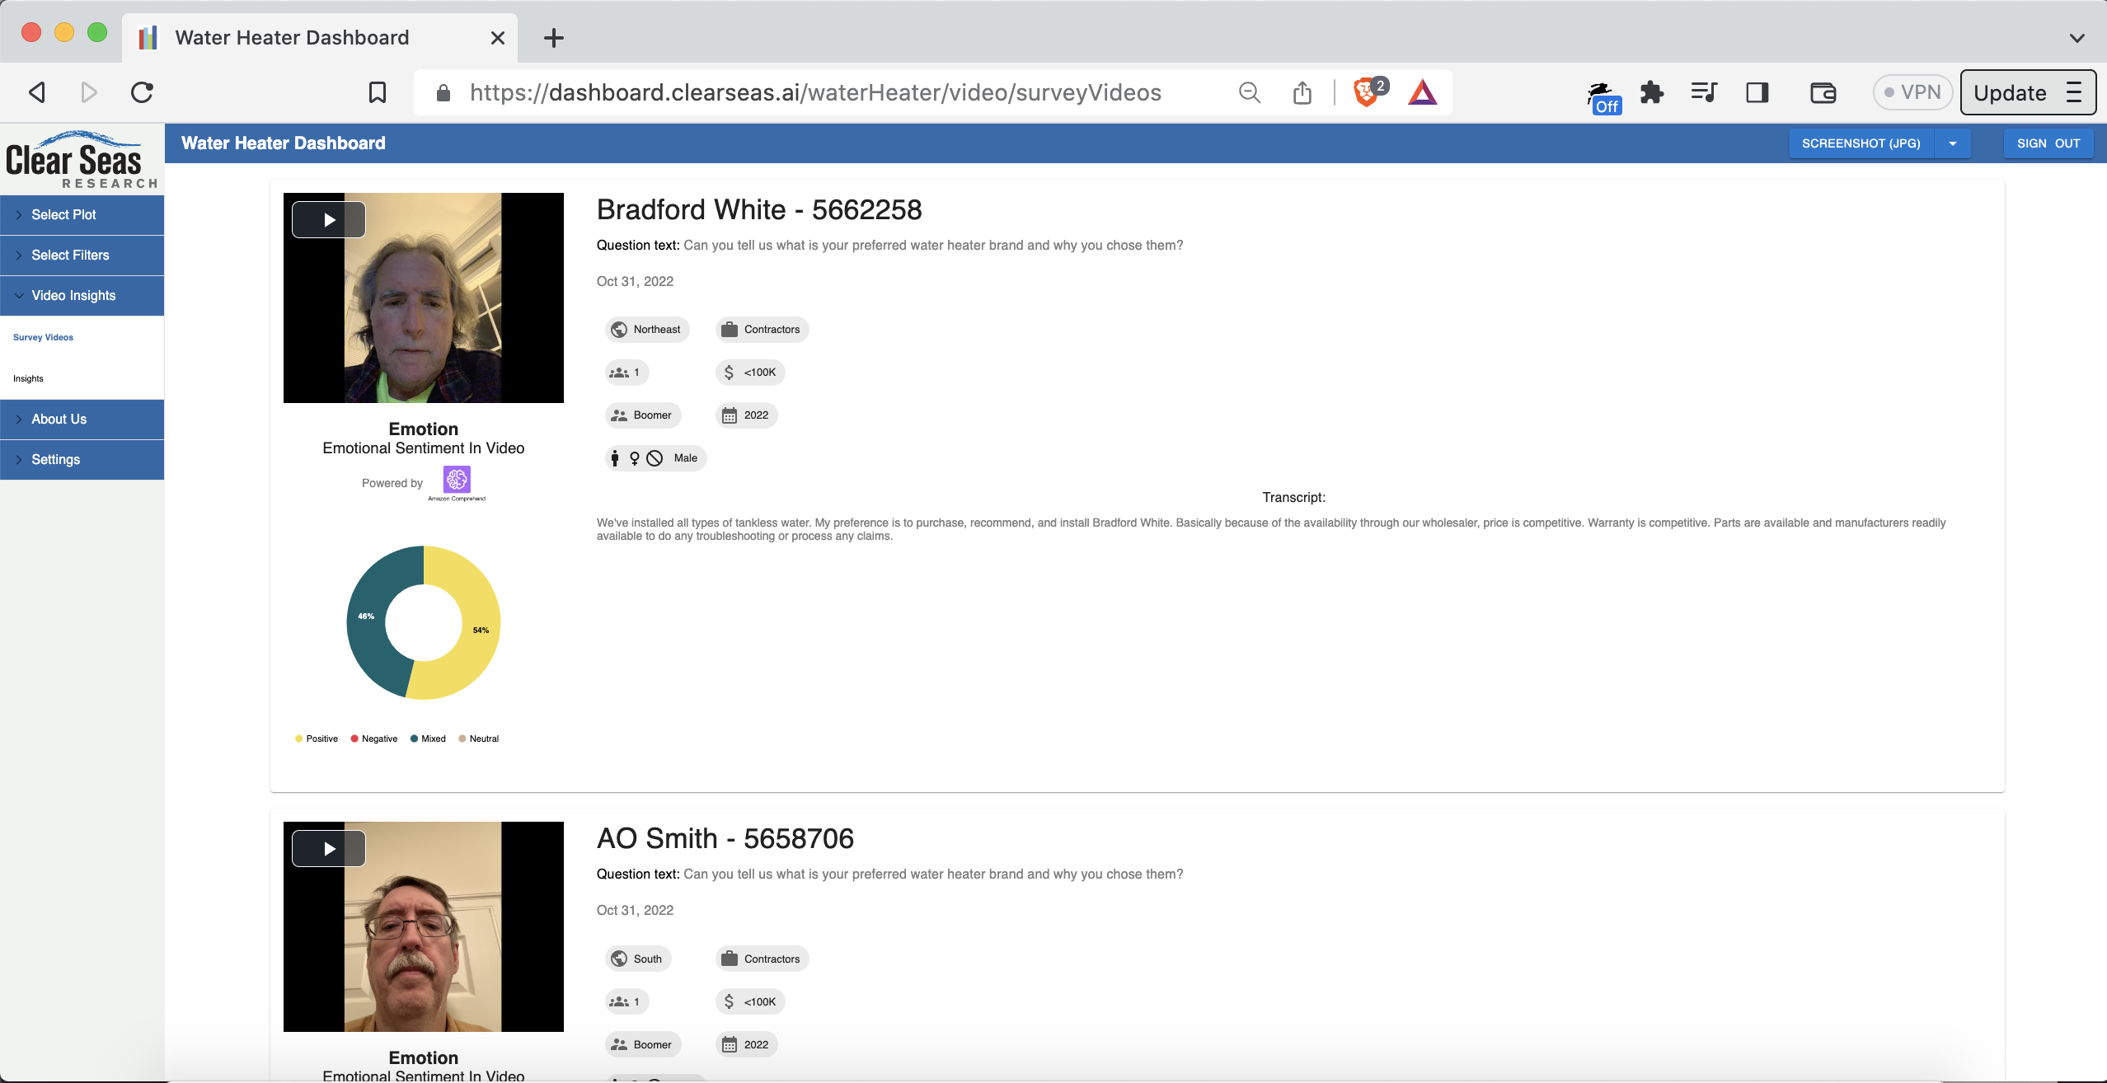The width and height of the screenshot is (2107, 1083).
Task: Select the female symbol on the gender badge
Action: [x=633, y=457]
